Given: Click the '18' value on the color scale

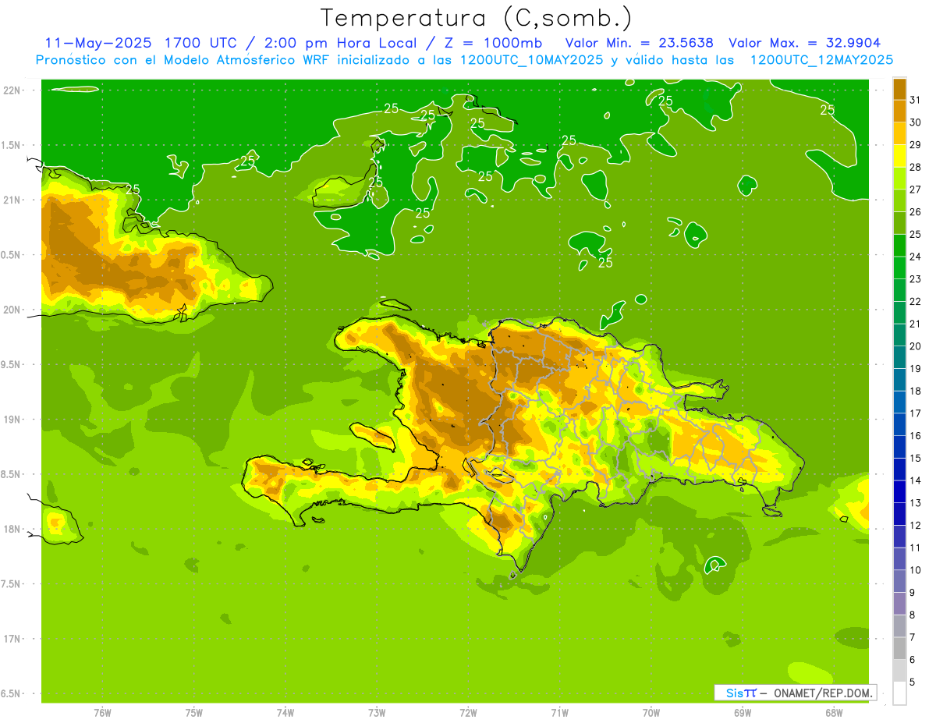Looking at the screenshot, I should tap(916, 392).
